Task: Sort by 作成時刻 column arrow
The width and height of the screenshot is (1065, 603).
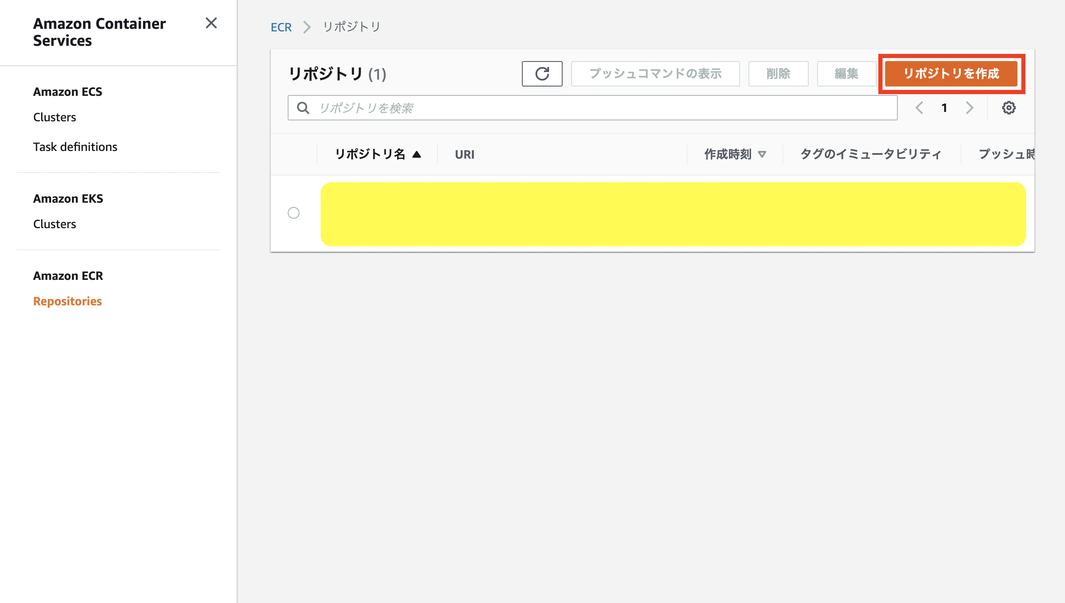Action: pos(762,154)
